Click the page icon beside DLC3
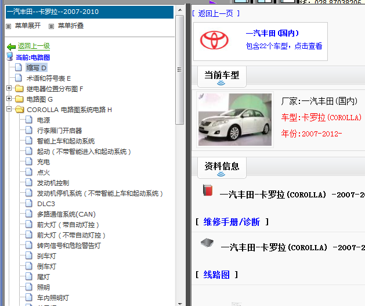The height and width of the screenshot is (306, 365). 29,204
